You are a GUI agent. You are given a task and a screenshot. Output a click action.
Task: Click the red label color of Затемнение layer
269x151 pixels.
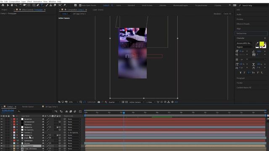14,122
